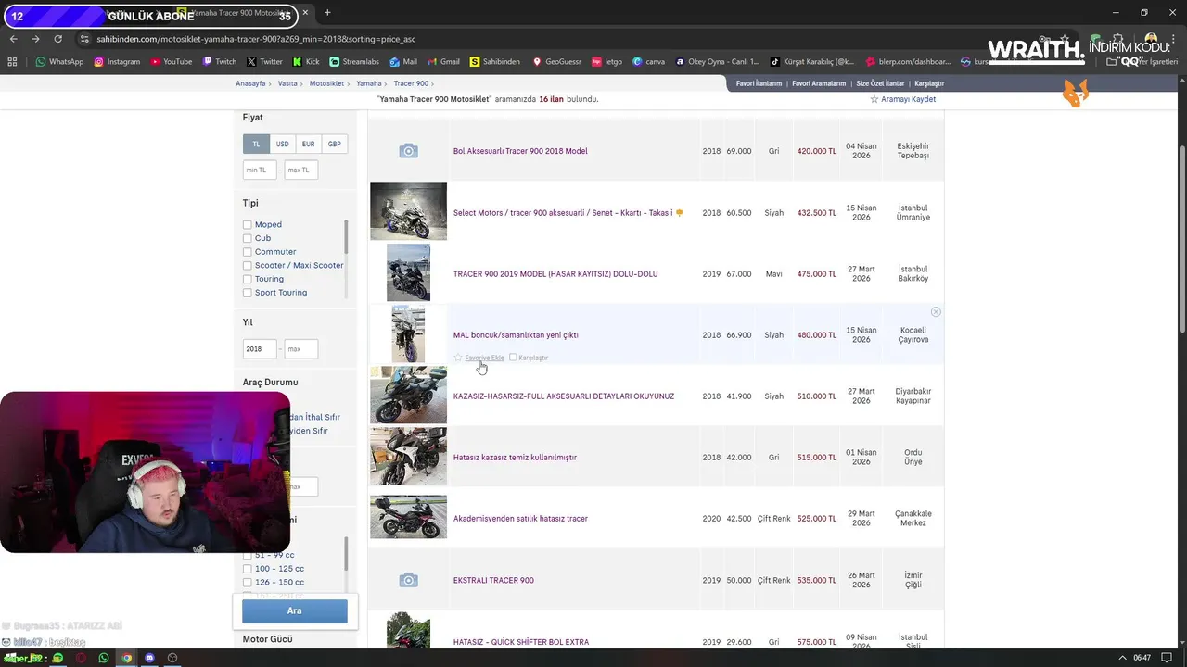
Task: Click the min TL price field
Action: pos(260,170)
